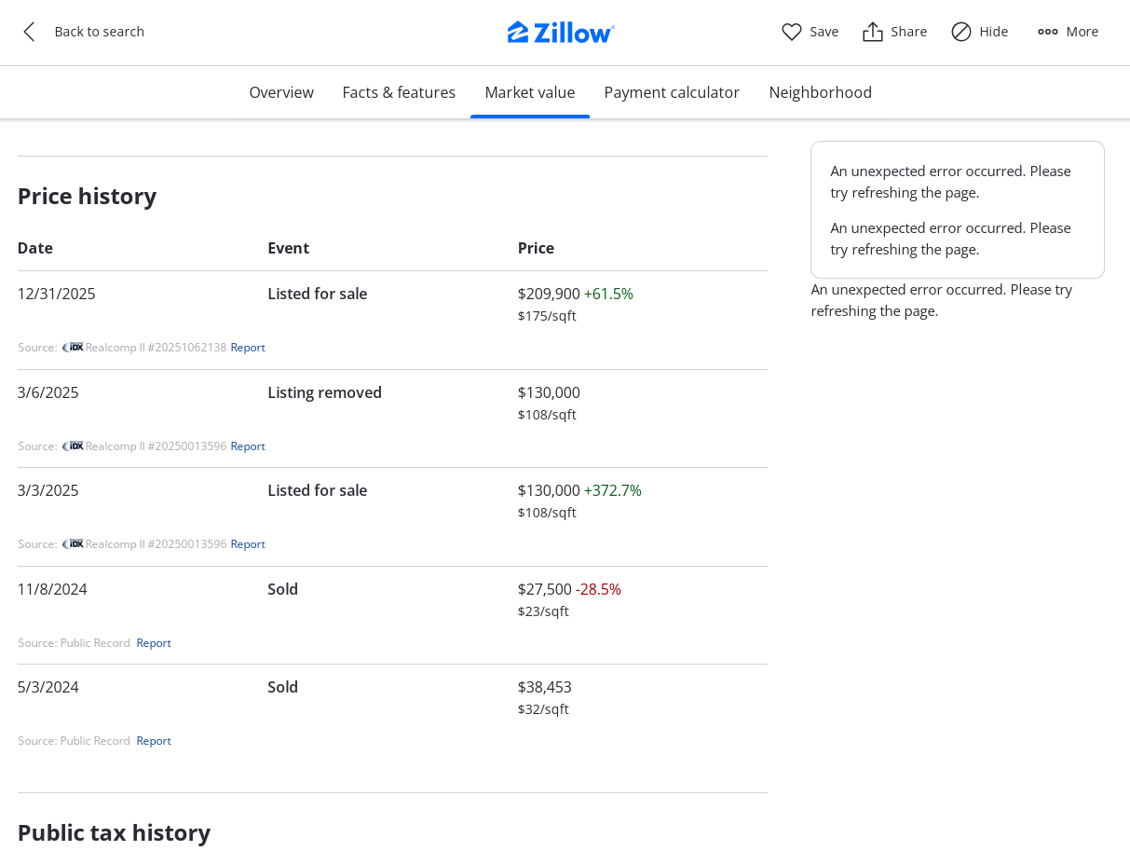Click IDX logo in 3/6/2025 source row
The image size is (1130, 851).
coord(73,446)
